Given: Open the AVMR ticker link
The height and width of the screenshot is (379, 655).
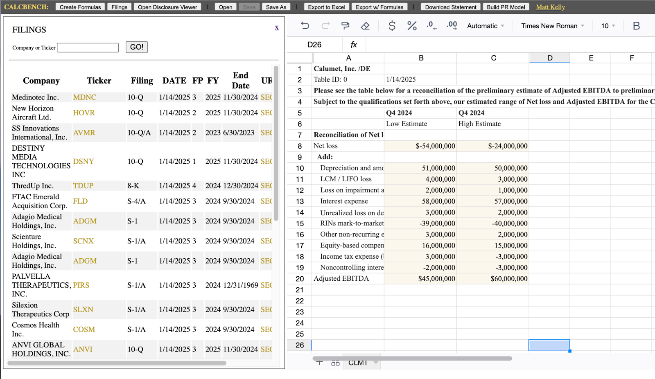Looking at the screenshot, I should (x=84, y=133).
